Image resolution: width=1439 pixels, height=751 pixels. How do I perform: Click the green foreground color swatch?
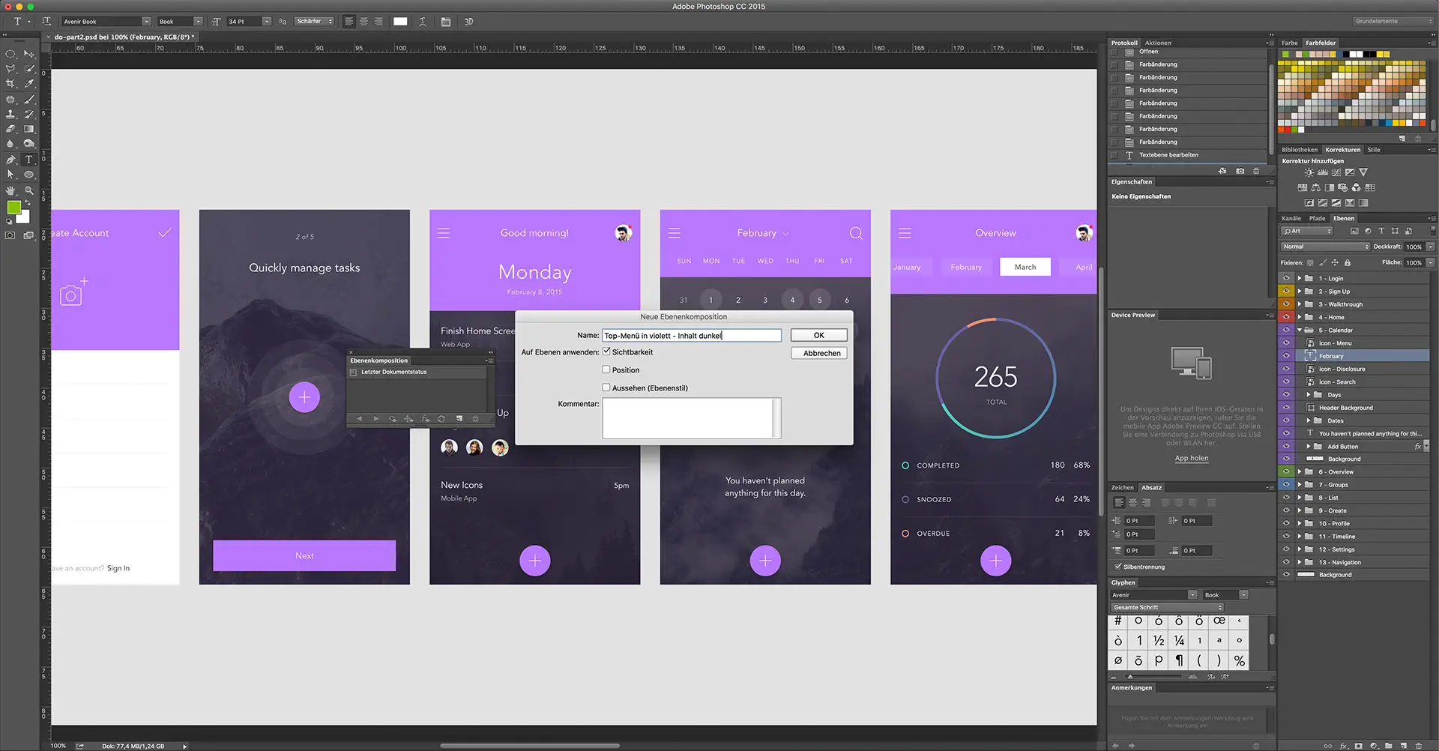click(13, 208)
